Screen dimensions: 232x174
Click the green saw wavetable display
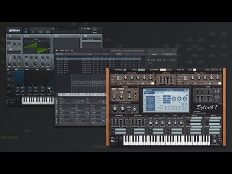click(x=37, y=48)
